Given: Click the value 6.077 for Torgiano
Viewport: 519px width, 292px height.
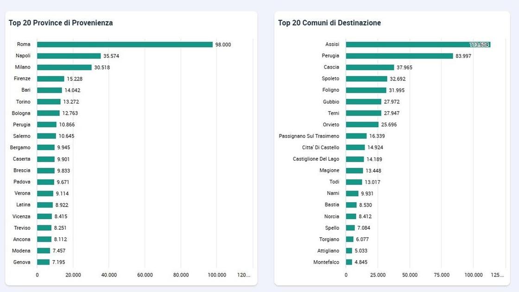Looking at the screenshot, I should 362,239.
